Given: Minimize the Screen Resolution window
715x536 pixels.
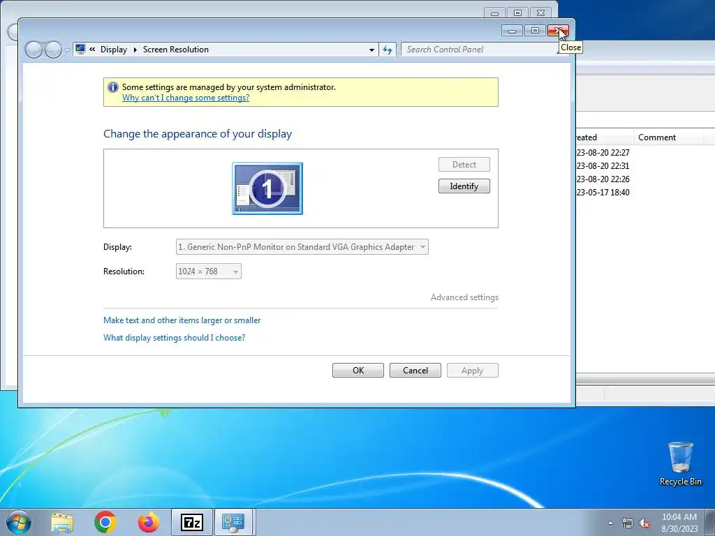Looking at the screenshot, I should (512, 31).
